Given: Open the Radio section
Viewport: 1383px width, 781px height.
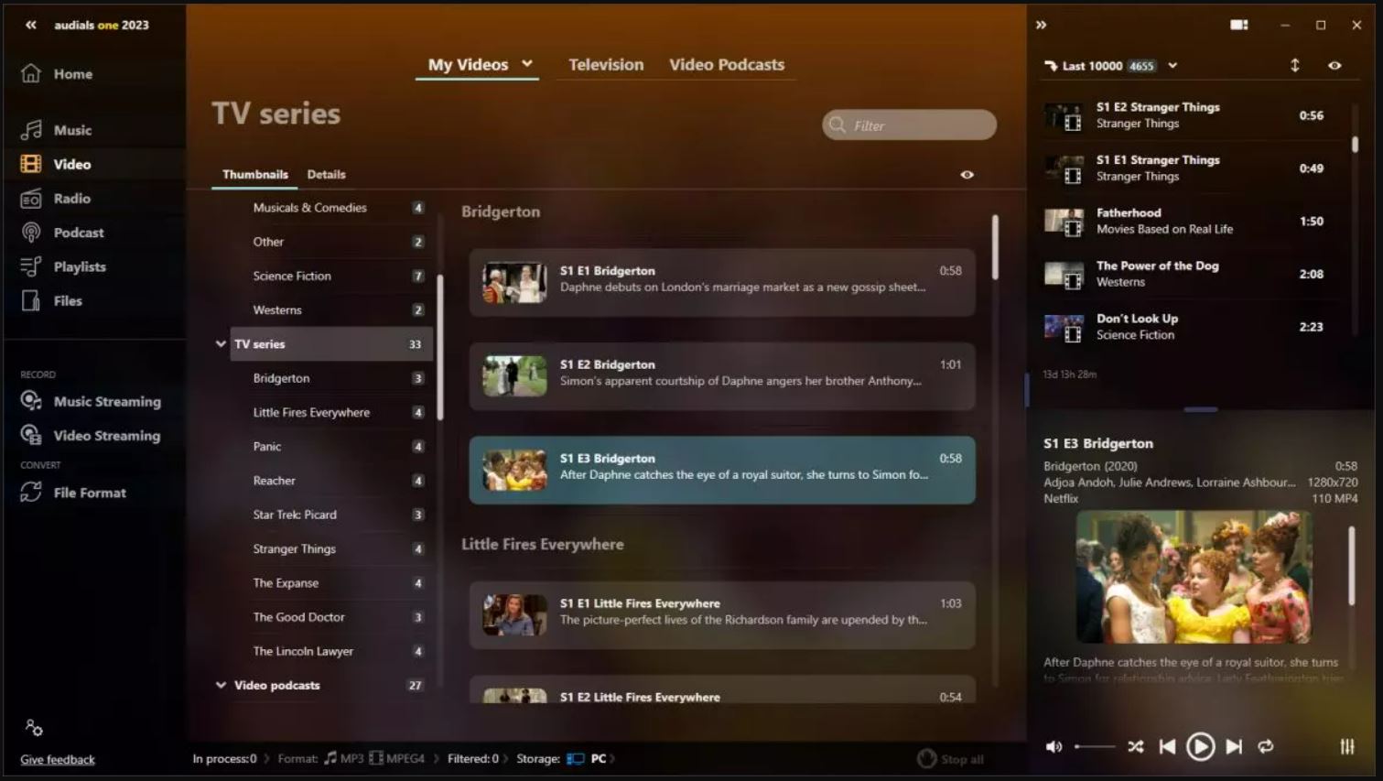Looking at the screenshot, I should click(56, 199).
